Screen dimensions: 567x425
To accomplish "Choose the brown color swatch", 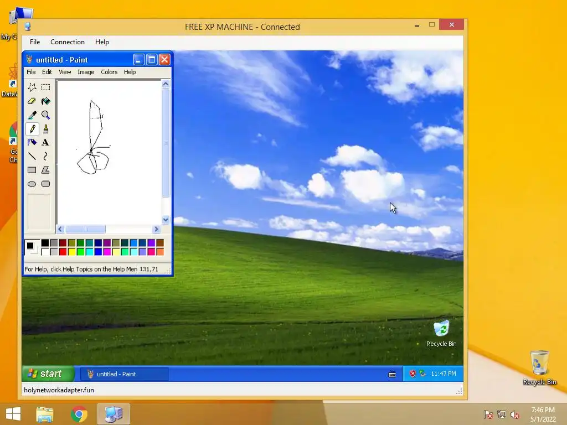I will [160, 243].
